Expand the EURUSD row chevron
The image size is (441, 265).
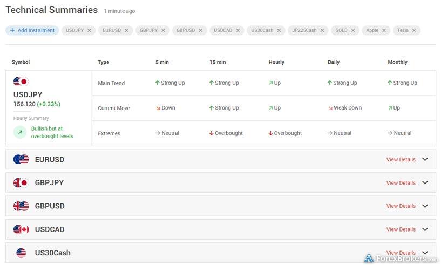pyautogui.click(x=425, y=159)
